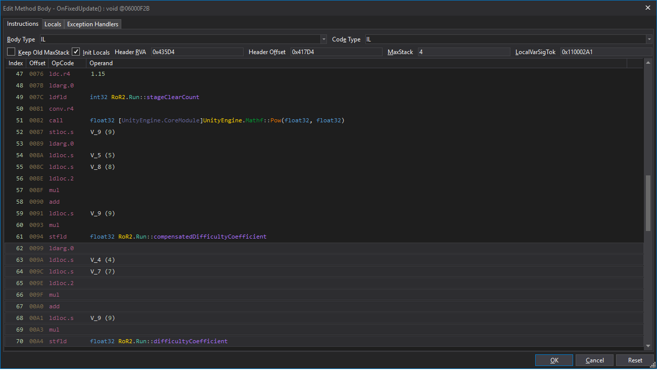Close the Edit Method Body dialog
This screenshot has width=657, height=370.
648,8
